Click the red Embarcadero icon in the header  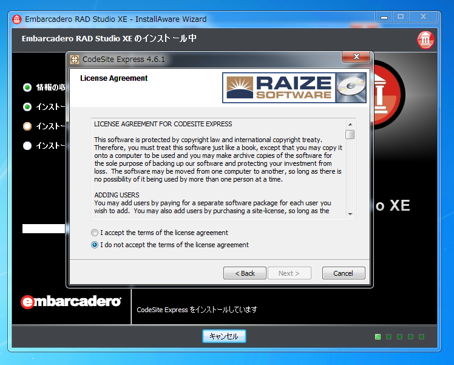pos(425,39)
